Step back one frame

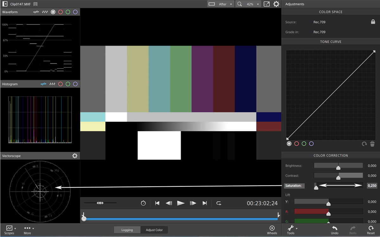click(x=169, y=203)
